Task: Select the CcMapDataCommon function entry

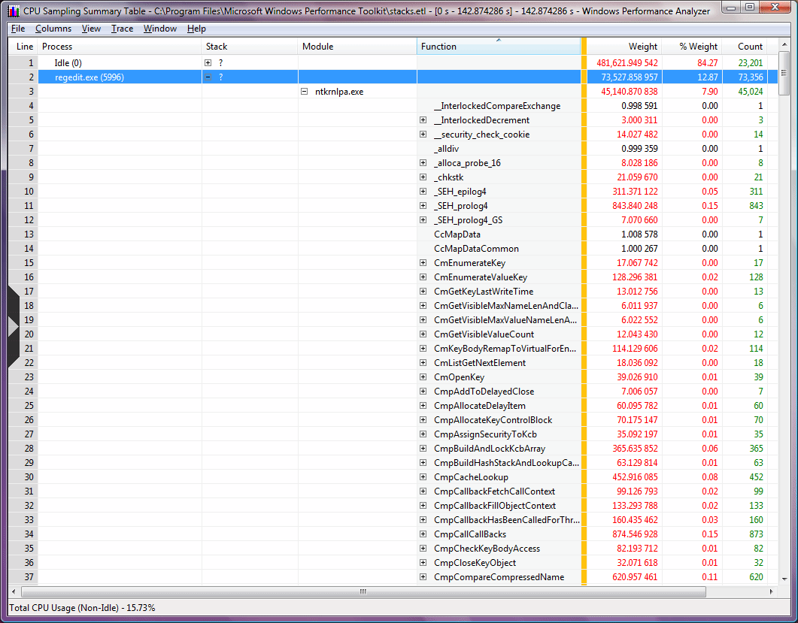Action: tap(476, 249)
